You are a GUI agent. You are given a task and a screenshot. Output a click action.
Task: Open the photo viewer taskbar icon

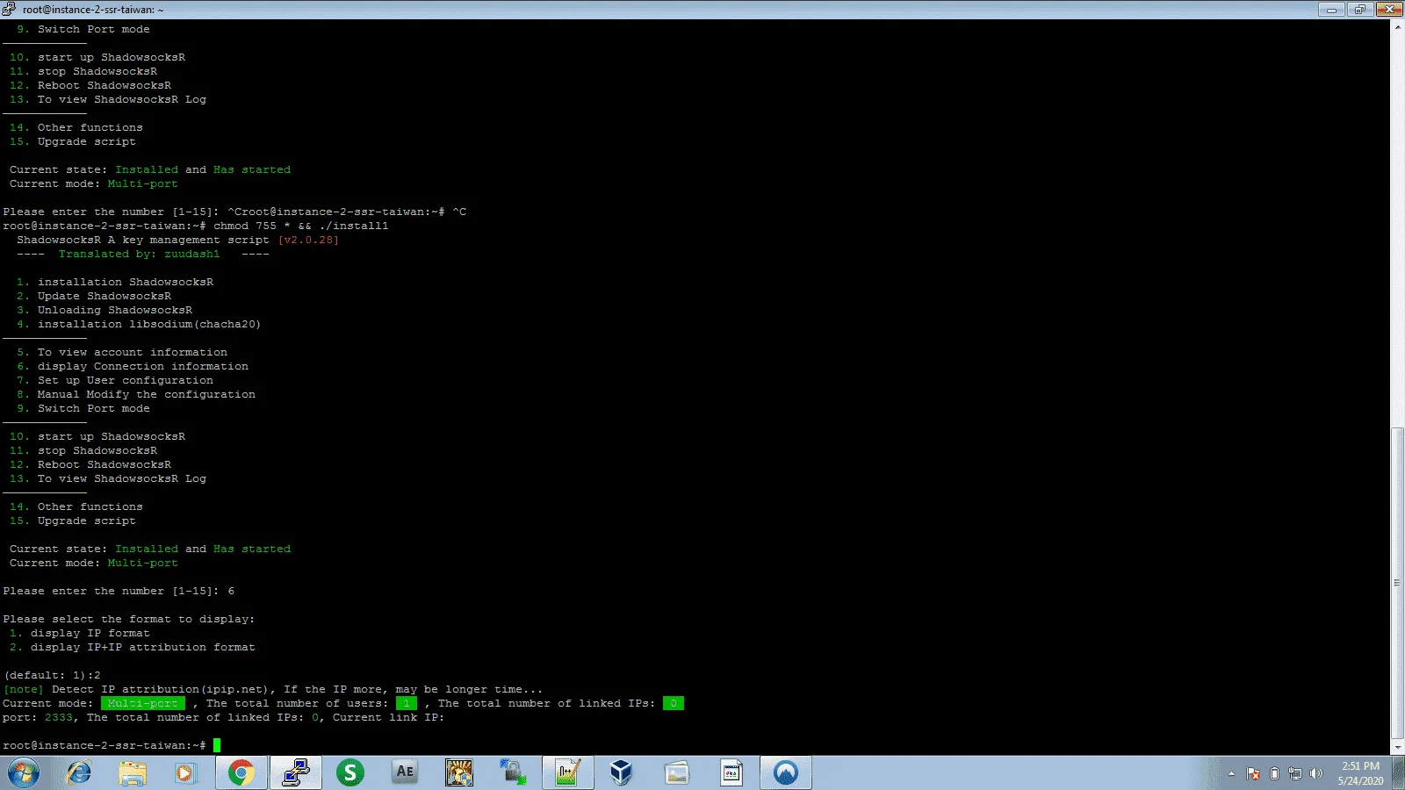tap(677, 773)
